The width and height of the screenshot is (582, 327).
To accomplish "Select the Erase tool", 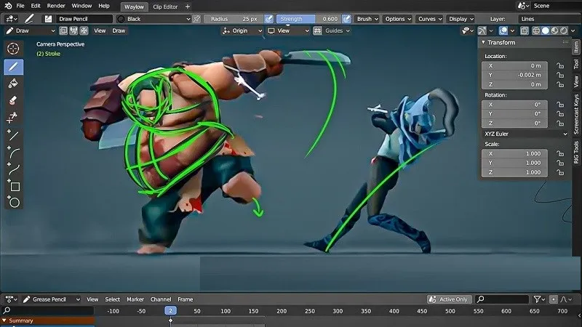I will 13,100.
